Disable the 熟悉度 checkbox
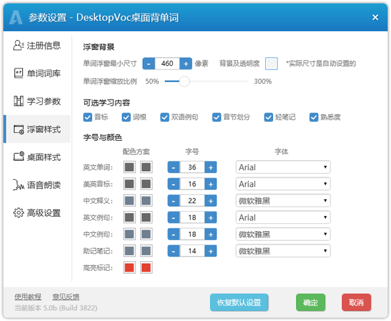The width and height of the screenshot is (391, 321). pyautogui.click(x=313, y=117)
